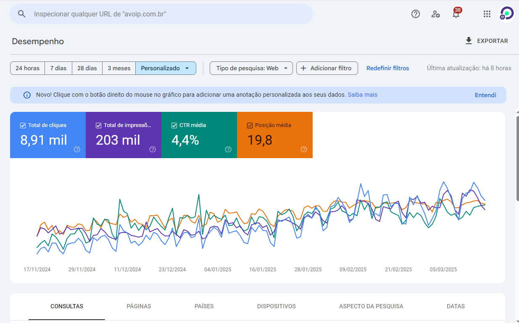Click the Search Console account avatar

coord(506,13)
